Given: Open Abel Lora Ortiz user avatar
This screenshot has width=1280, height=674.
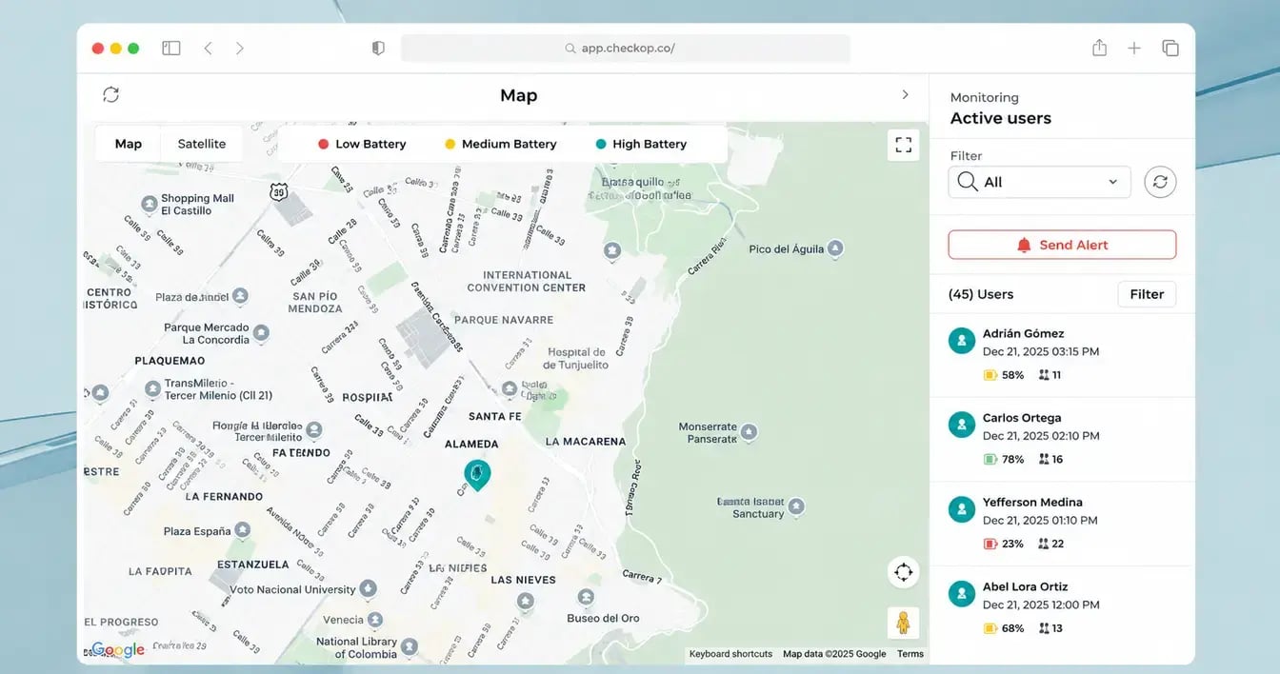Looking at the screenshot, I should [x=962, y=593].
